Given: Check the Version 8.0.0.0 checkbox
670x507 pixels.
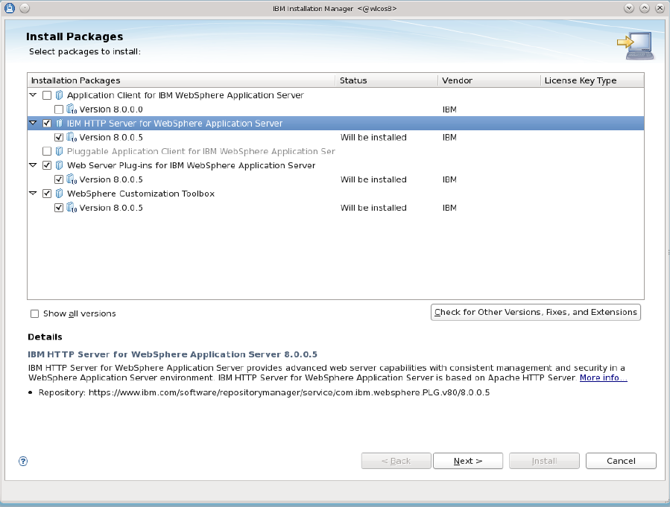Looking at the screenshot, I should pos(59,109).
